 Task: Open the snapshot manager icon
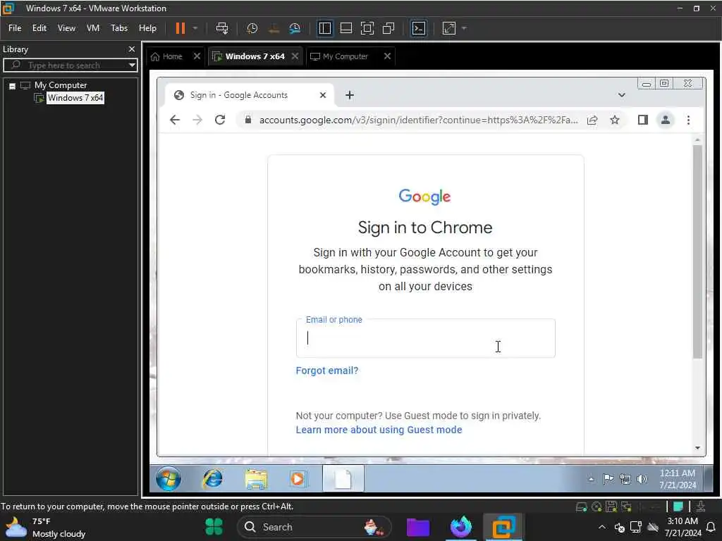(295, 28)
